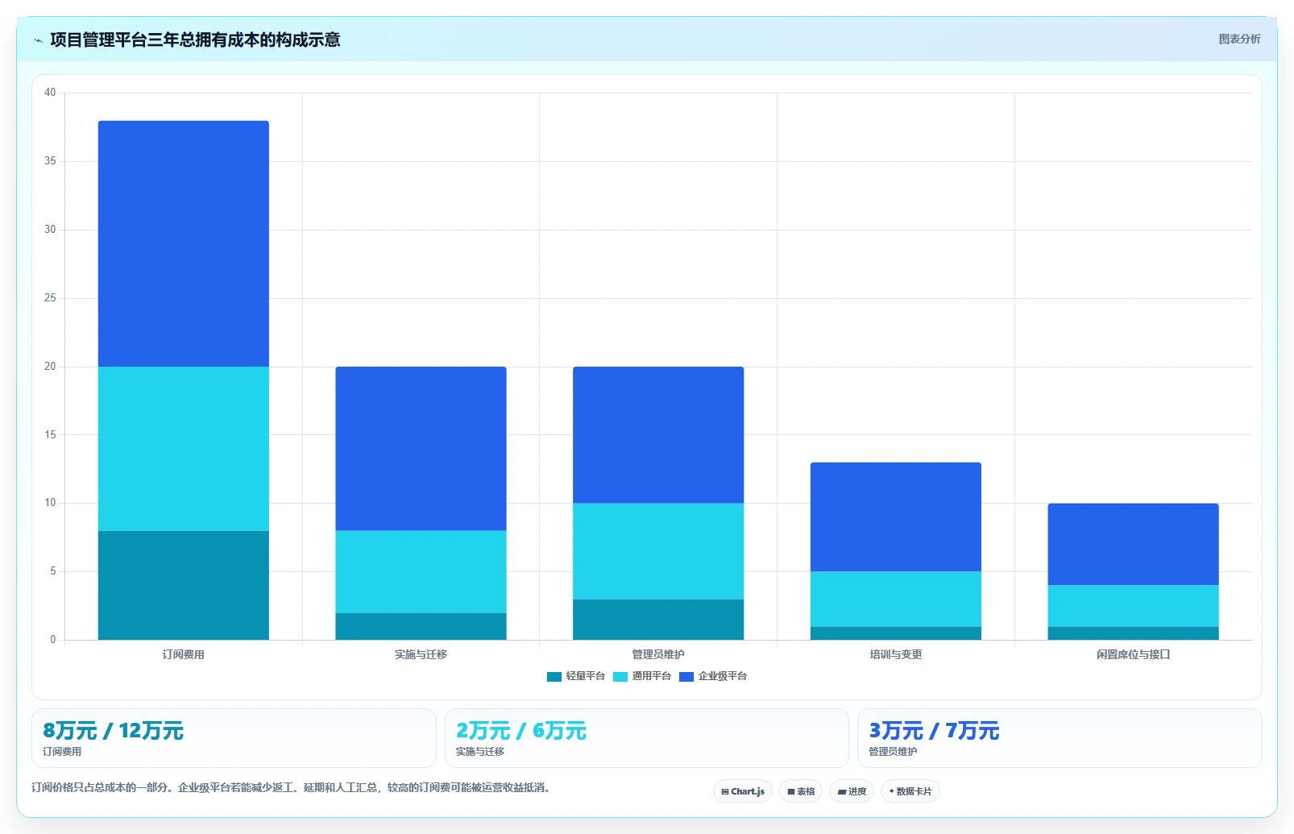Click the 管理员维护 x-axis label

click(658, 654)
